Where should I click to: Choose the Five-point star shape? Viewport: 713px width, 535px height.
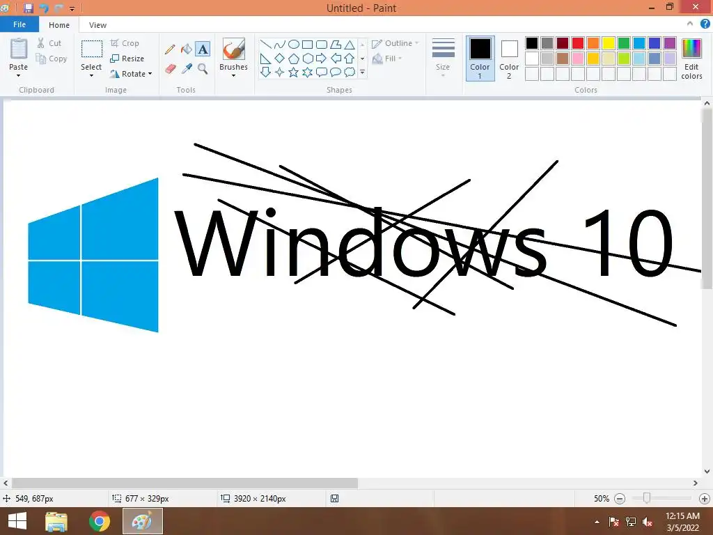(x=294, y=72)
